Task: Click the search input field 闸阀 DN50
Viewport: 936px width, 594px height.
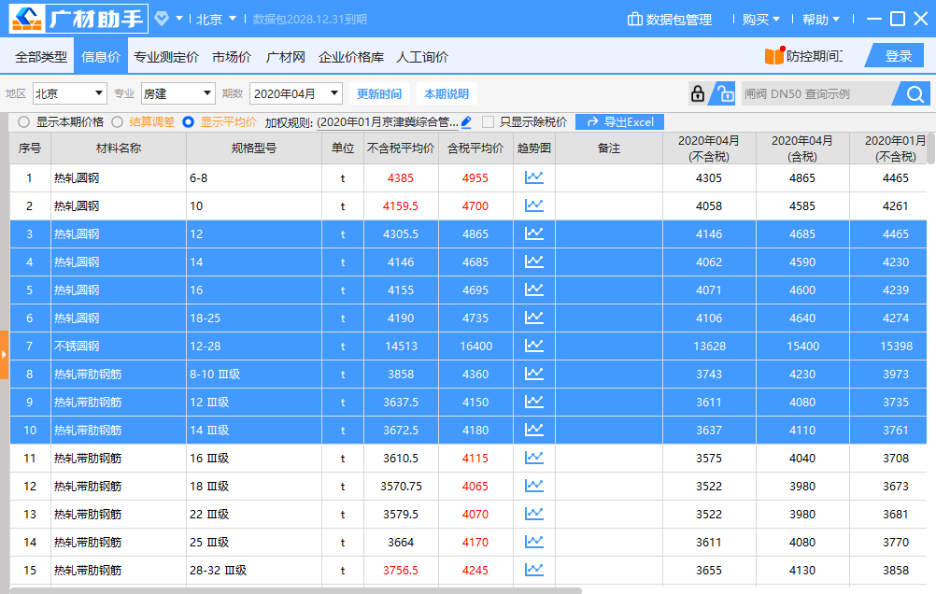Action: 815,93
